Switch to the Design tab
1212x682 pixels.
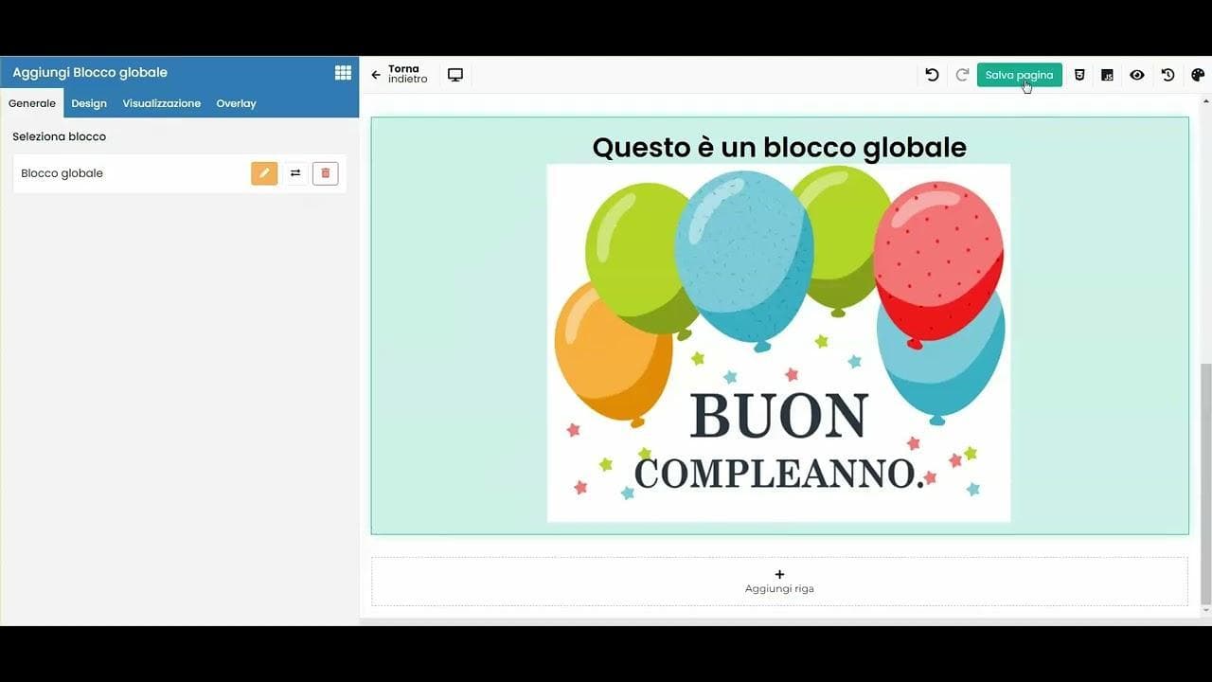[89, 103]
